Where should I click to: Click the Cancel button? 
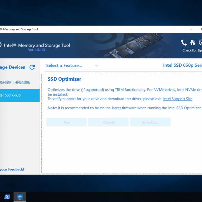(108, 122)
